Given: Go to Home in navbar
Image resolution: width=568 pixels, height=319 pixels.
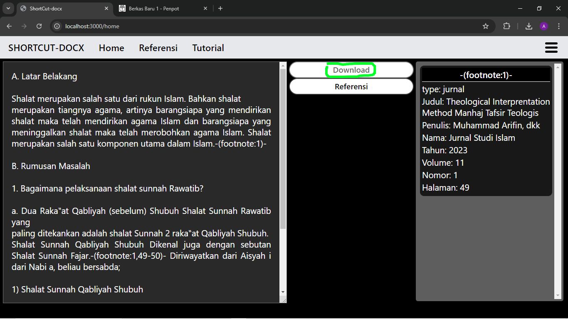Looking at the screenshot, I should coord(111,48).
